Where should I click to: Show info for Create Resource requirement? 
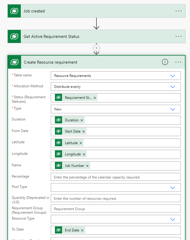point(165,62)
